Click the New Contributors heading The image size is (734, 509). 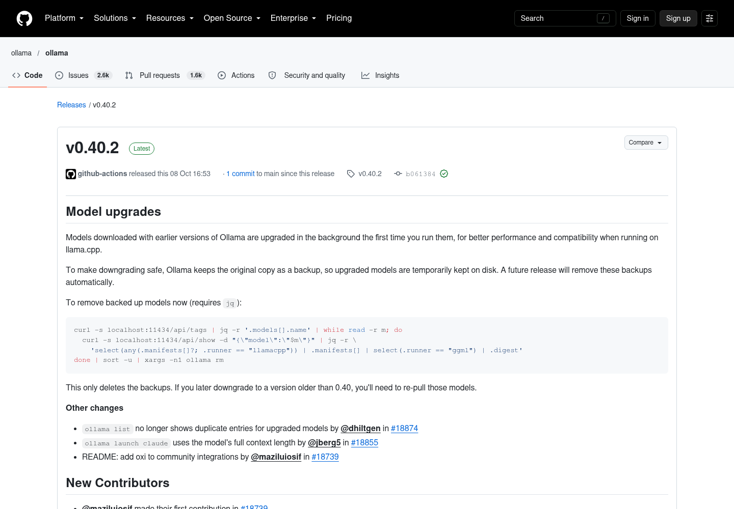pos(118,483)
